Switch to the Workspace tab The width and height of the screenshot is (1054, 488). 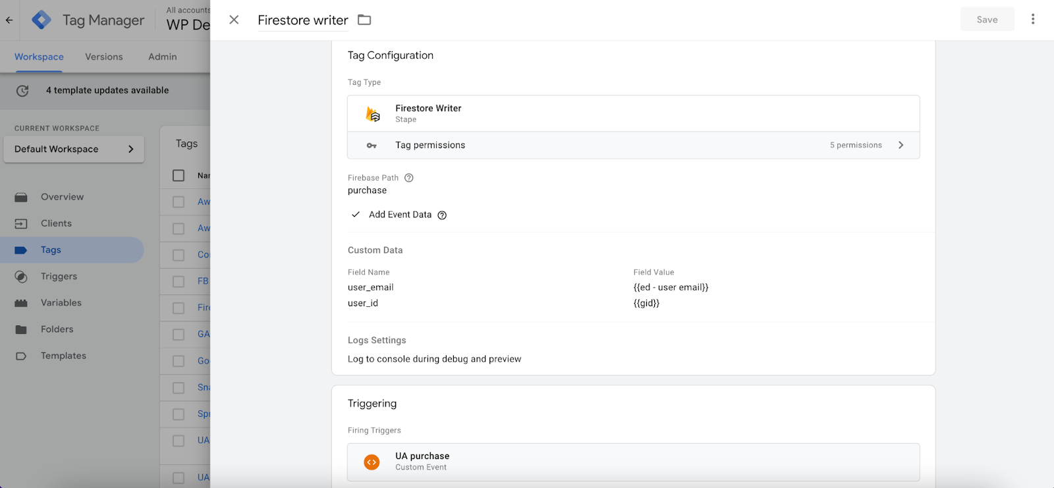[39, 57]
